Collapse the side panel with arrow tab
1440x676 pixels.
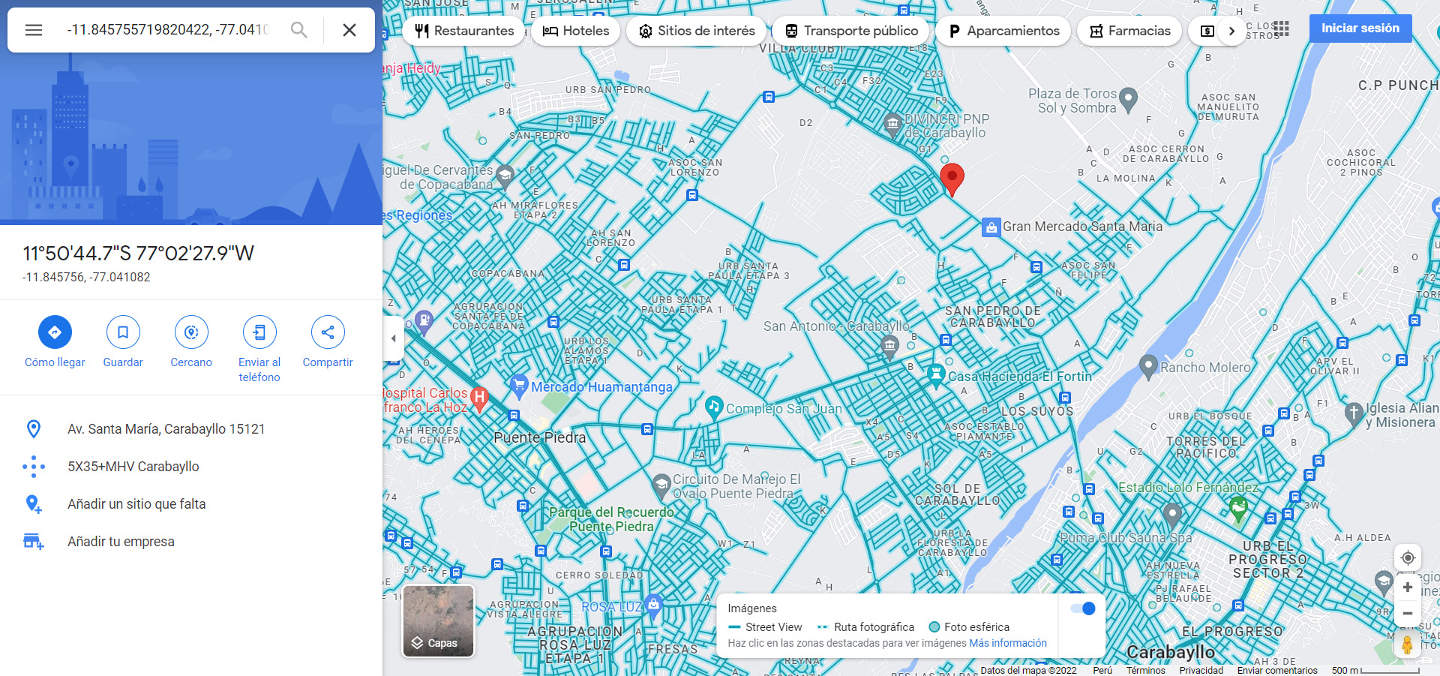[x=393, y=338]
